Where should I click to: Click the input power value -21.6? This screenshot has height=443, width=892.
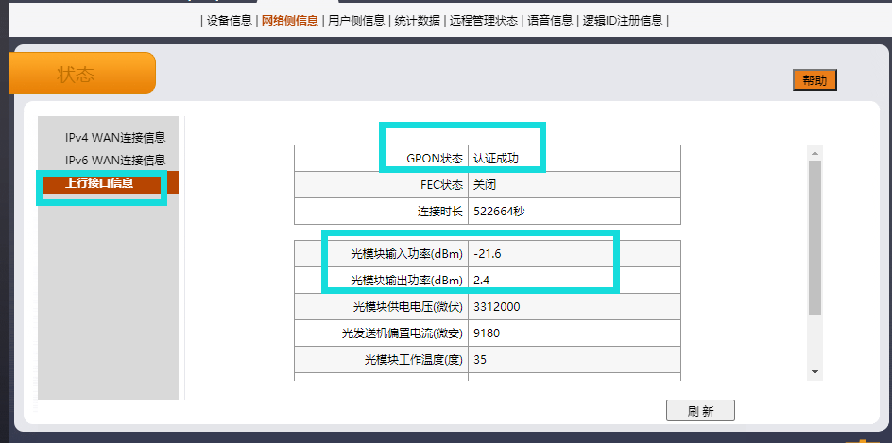pyautogui.click(x=487, y=254)
